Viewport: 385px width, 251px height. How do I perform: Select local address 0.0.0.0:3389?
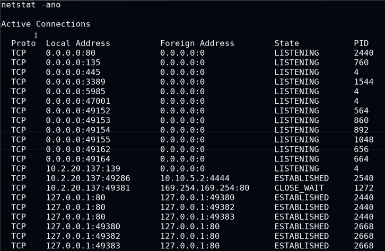click(75, 82)
